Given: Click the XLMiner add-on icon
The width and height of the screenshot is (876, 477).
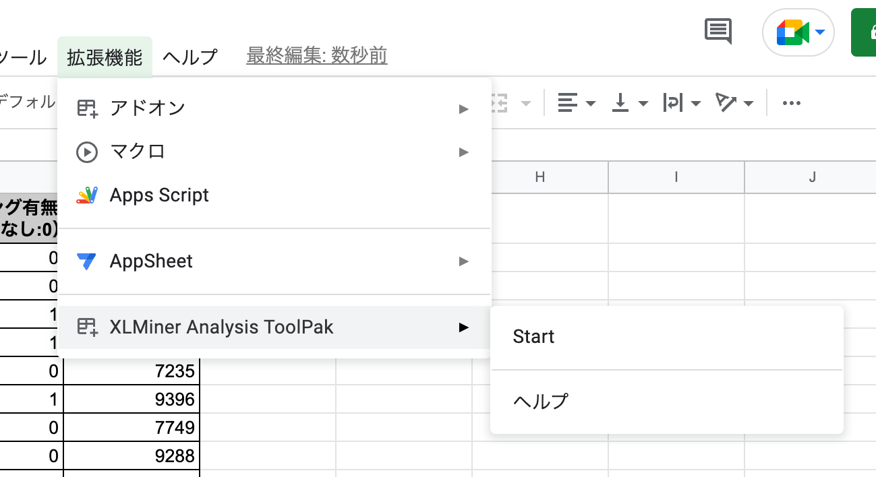Looking at the screenshot, I should point(87,327).
